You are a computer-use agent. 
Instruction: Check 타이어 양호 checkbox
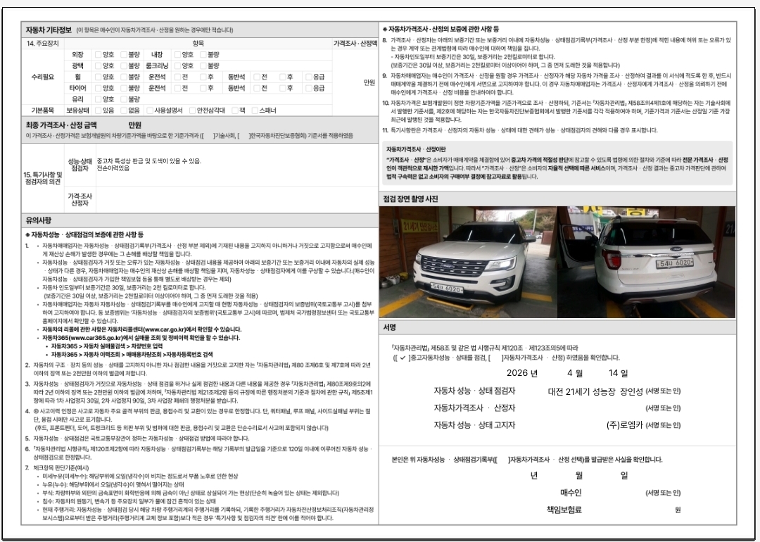click(x=98, y=88)
